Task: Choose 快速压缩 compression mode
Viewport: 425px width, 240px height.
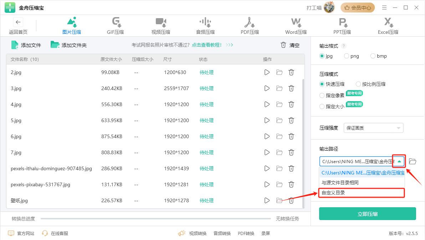Action: [x=332, y=84]
